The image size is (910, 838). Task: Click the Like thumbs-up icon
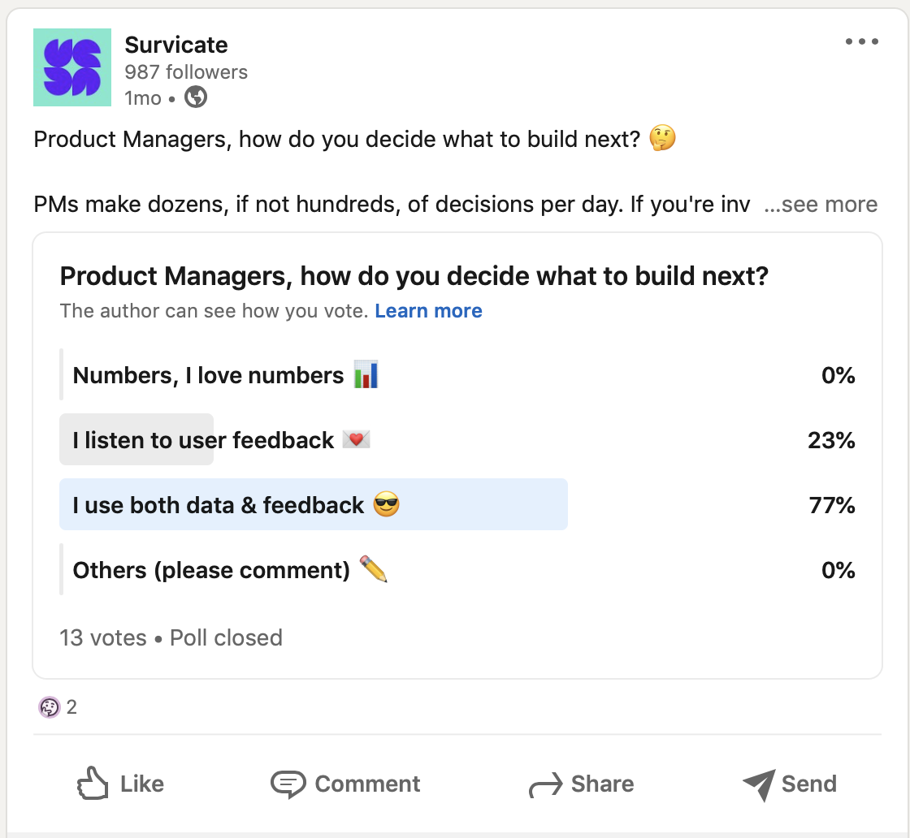coord(93,784)
